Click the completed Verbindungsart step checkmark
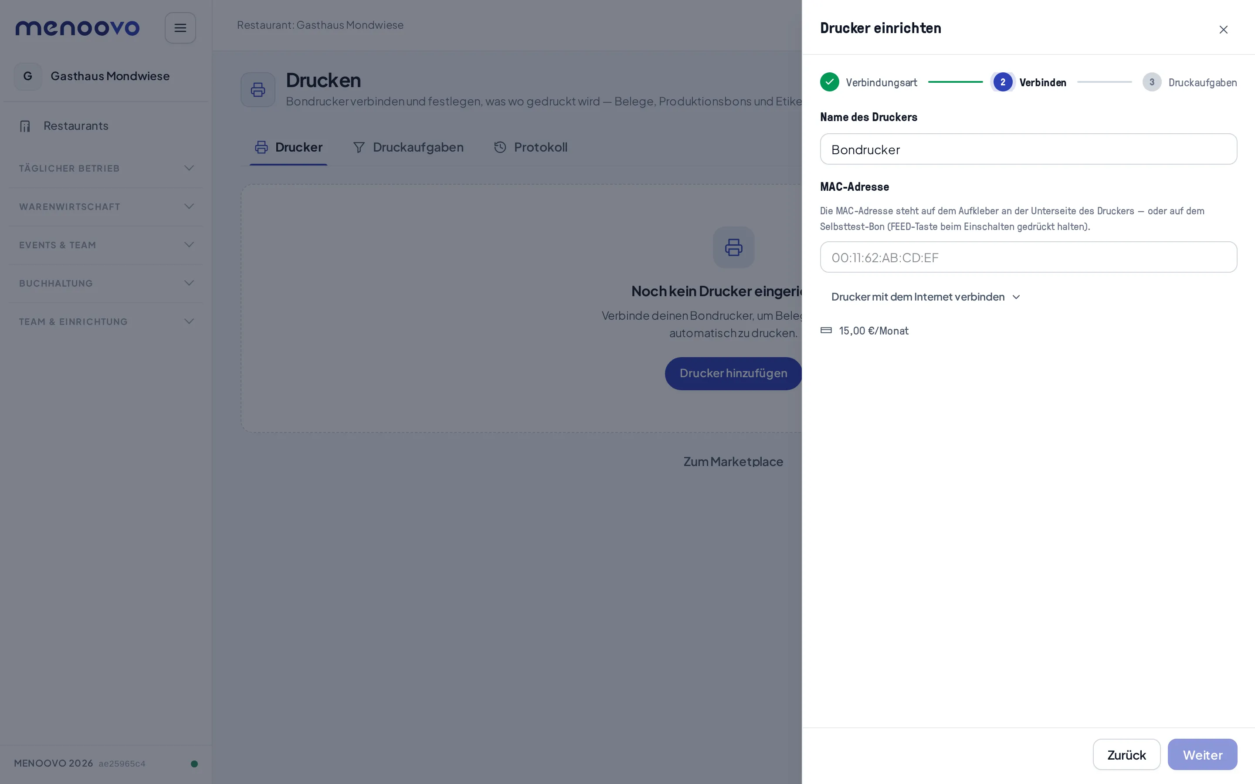This screenshot has width=1255, height=784. click(829, 82)
